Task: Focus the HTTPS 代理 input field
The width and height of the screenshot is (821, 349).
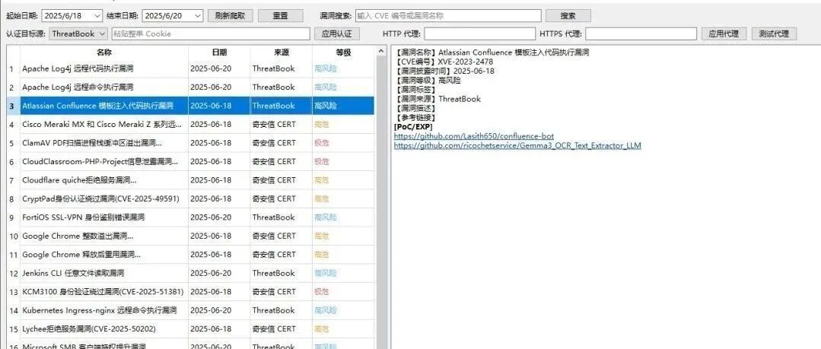Action: 641,33
